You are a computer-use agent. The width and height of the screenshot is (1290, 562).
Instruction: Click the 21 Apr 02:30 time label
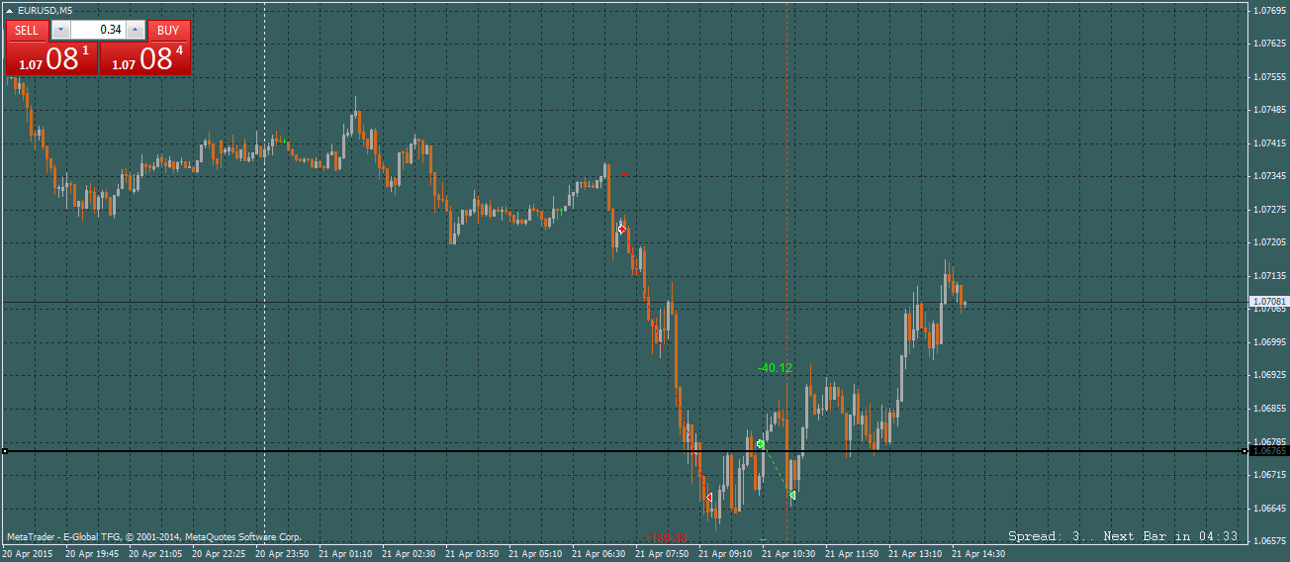[x=409, y=554]
